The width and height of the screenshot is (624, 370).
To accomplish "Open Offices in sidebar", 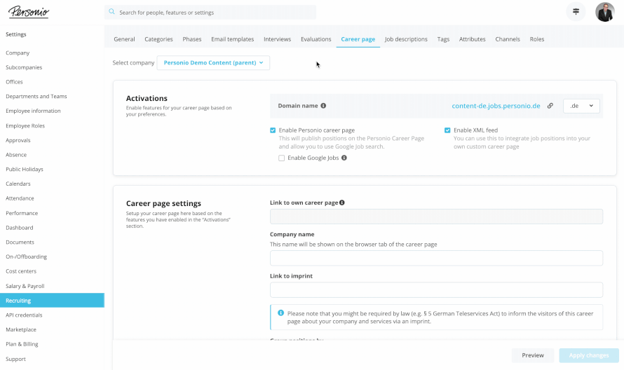I will point(14,82).
